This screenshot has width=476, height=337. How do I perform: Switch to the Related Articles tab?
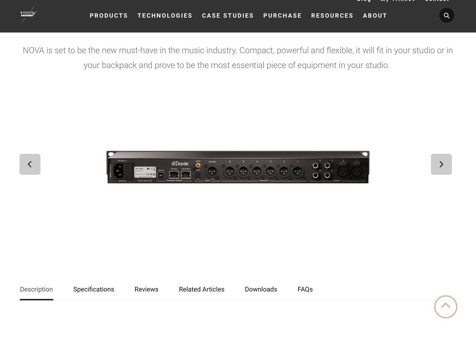(201, 289)
